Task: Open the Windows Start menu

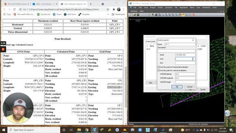Action: (x=4, y=130)
